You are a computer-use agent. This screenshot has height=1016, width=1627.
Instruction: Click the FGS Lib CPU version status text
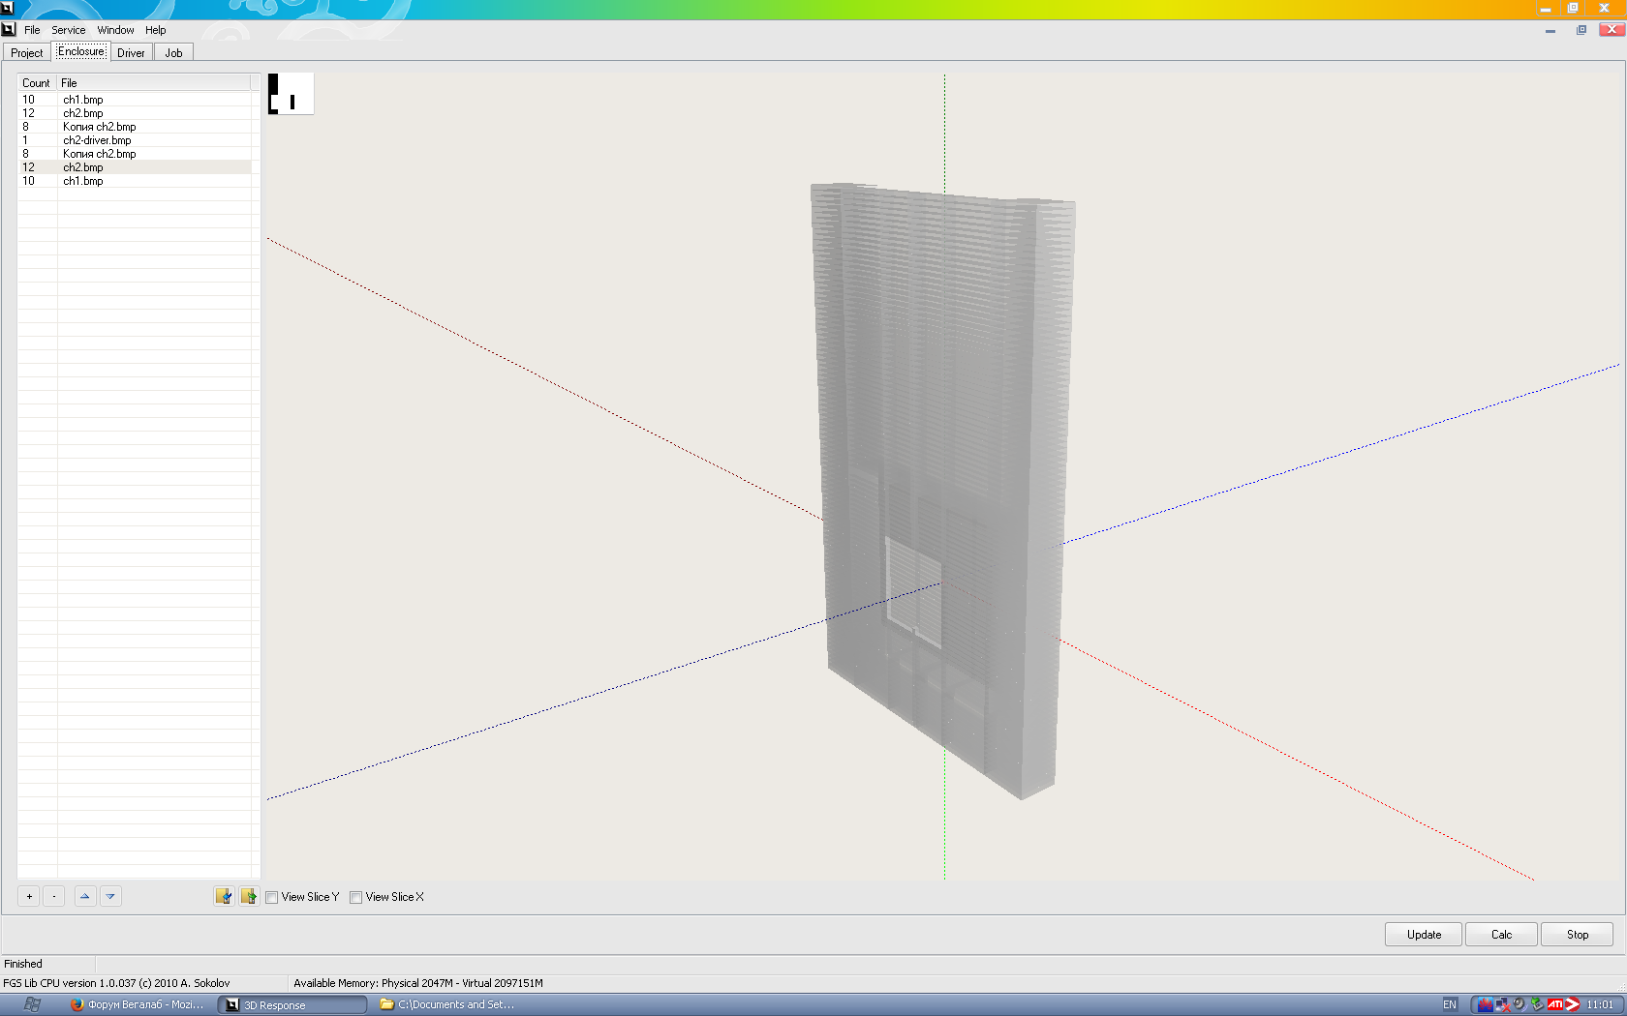click(x=116, y=983)
